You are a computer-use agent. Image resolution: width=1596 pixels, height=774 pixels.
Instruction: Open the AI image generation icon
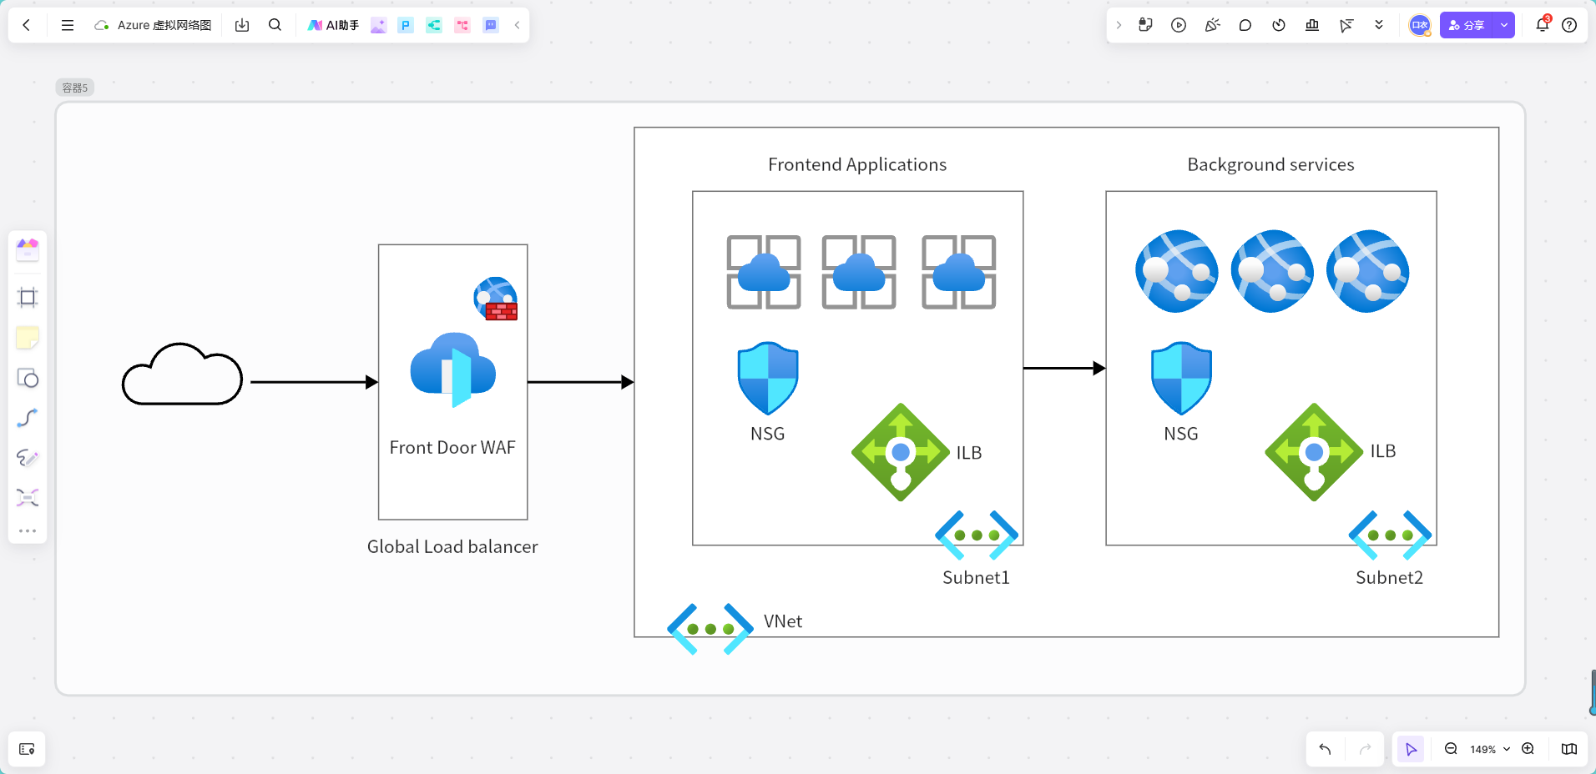tap(378, 25)
